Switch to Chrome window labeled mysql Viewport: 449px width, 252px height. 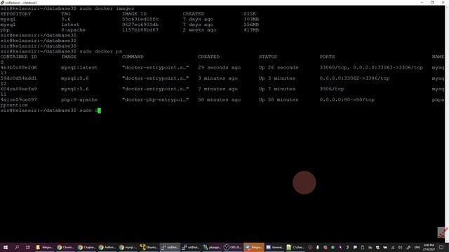[128, 247]
